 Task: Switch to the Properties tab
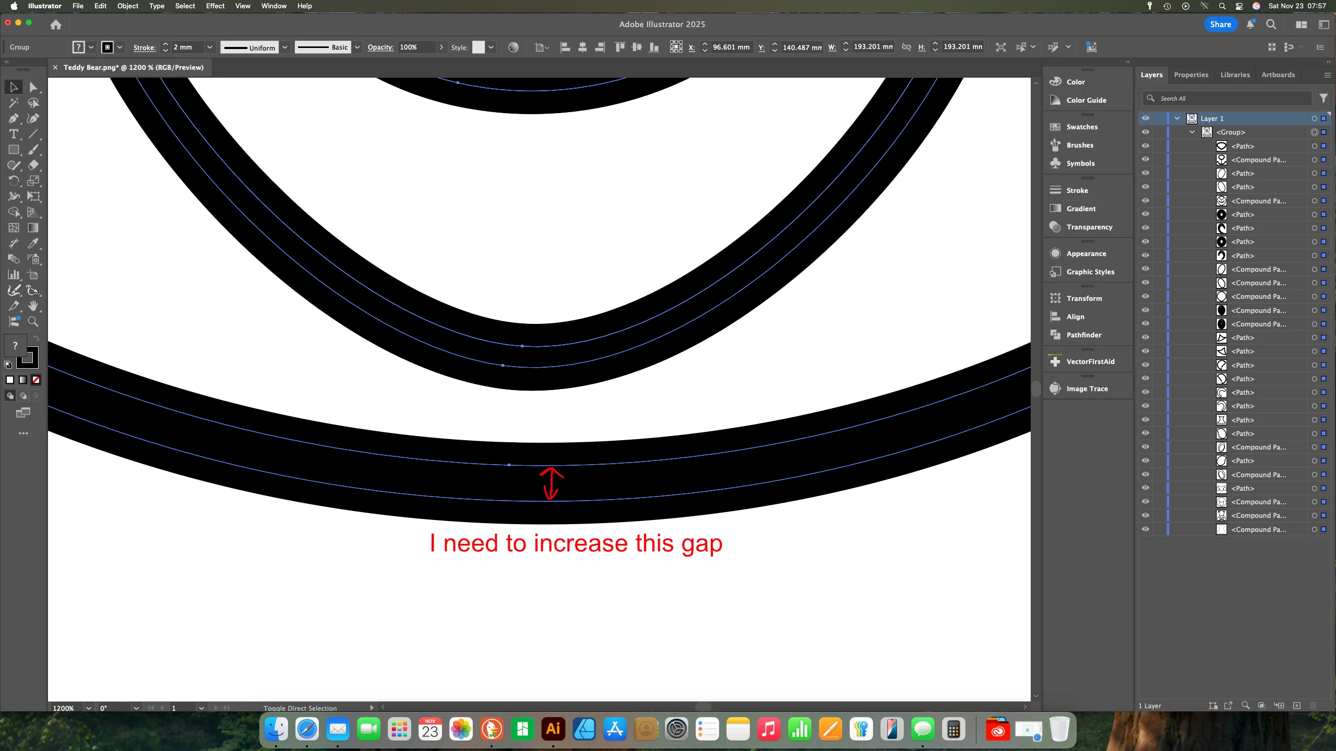pos(1191,75)
